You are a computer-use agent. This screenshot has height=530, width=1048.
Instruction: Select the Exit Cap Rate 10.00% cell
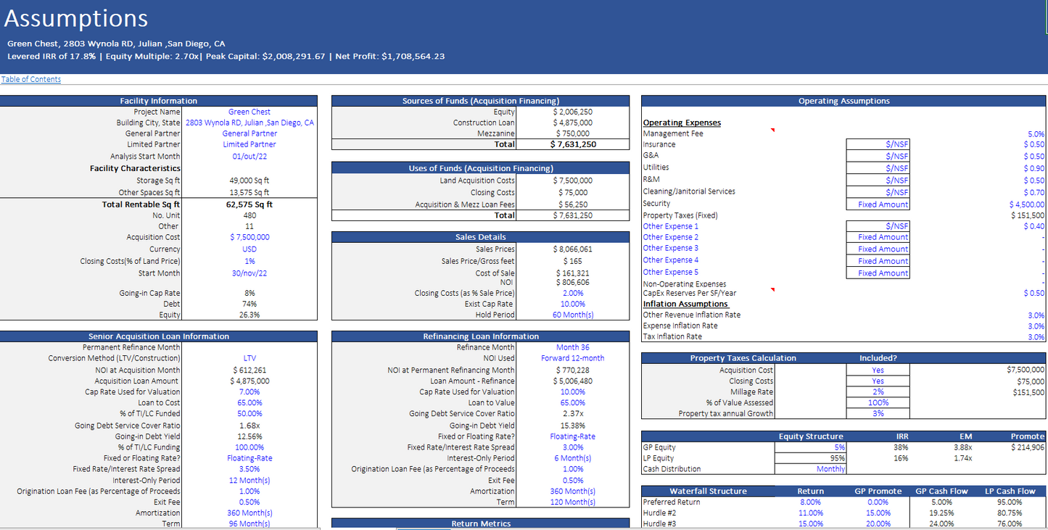click(x=572, y=304)
